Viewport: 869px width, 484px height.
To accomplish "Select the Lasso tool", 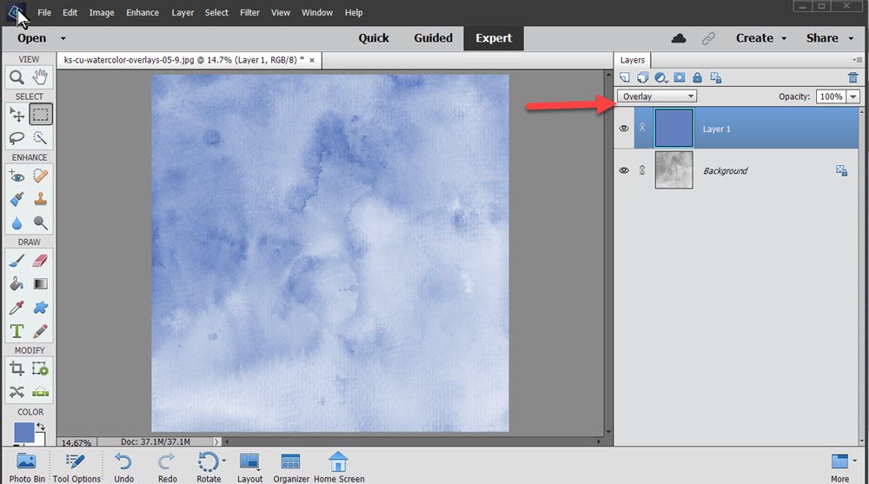I will (17, 138).
